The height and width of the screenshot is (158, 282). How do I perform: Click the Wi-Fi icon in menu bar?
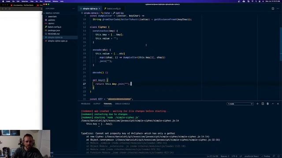pos(252,1)
